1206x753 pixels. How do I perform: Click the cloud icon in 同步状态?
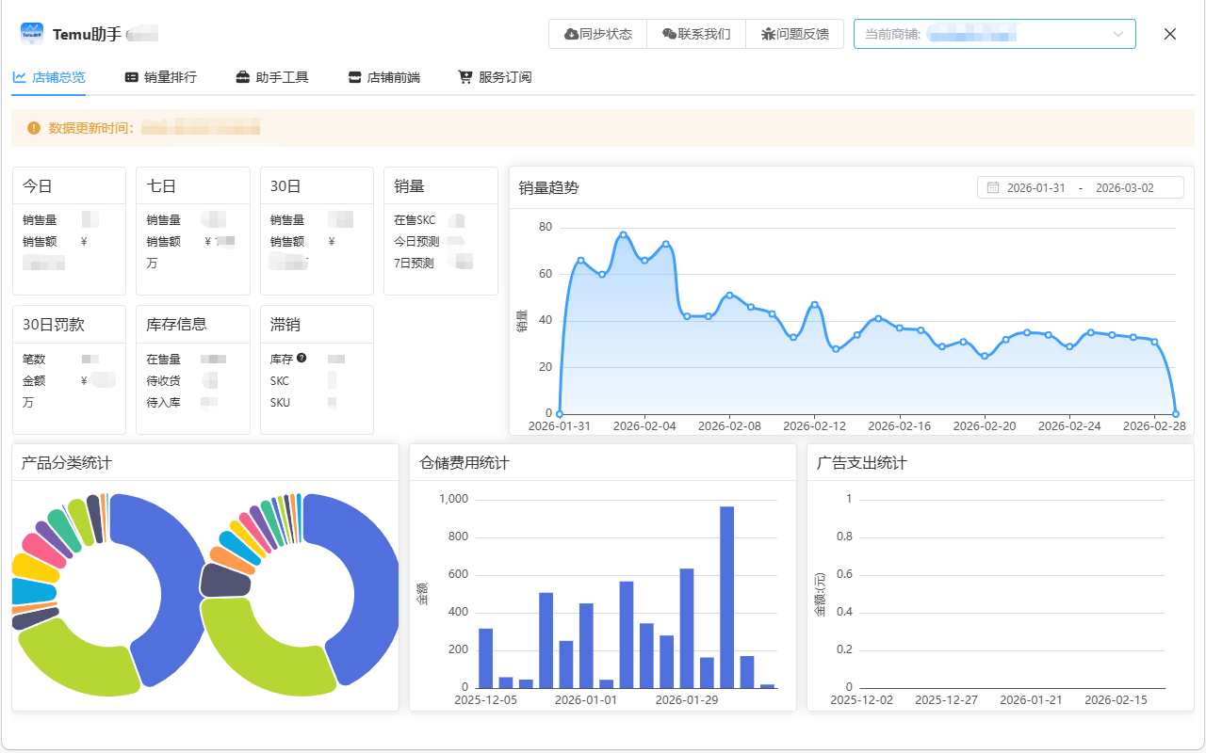tap(571, 34)
